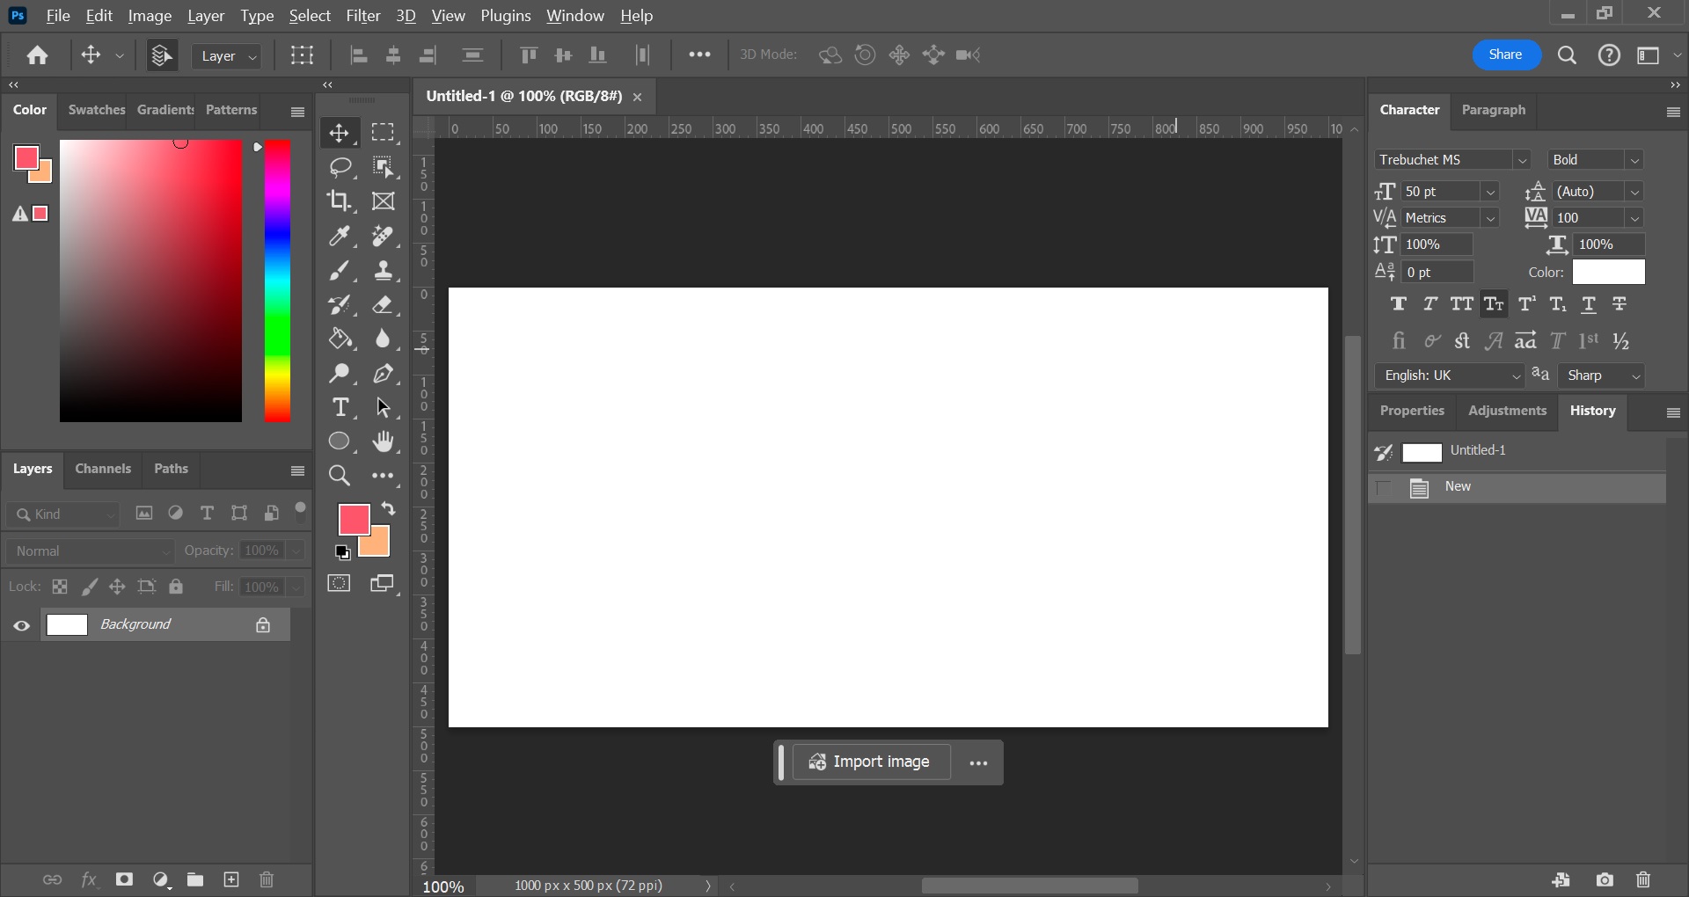The height and width of the screenshot is (897, 1689).
Task: Select the Crop tool
Action: (x=341, y=201)
